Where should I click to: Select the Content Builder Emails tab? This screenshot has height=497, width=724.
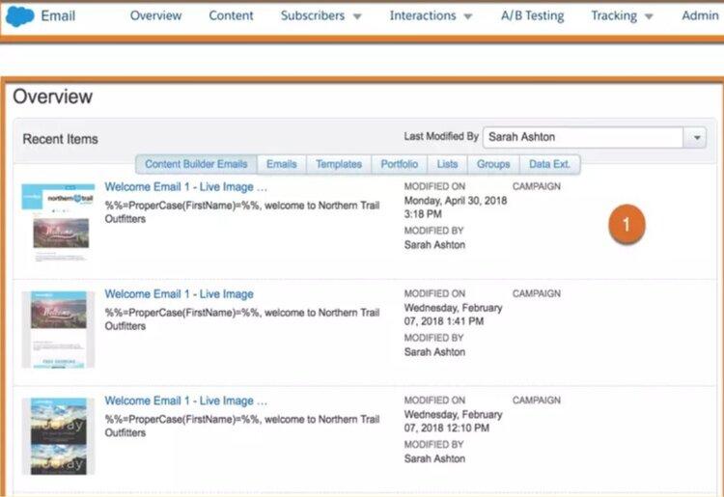tap(196, 164)
